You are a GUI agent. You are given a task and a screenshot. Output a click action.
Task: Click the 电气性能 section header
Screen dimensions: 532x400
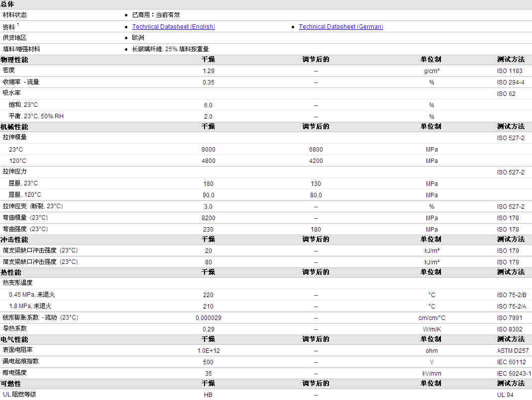tap(14, 339)
